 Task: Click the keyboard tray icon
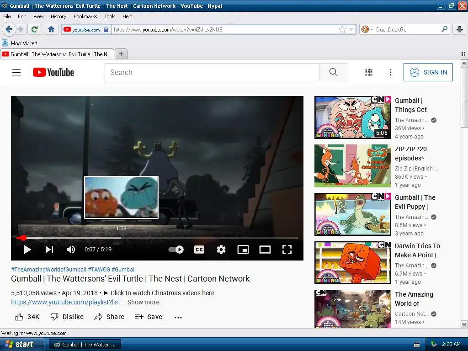417,345
